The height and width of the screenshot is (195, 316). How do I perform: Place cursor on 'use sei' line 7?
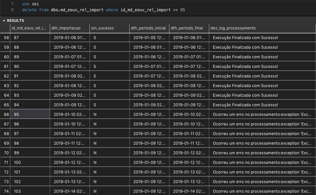point(31,4)
